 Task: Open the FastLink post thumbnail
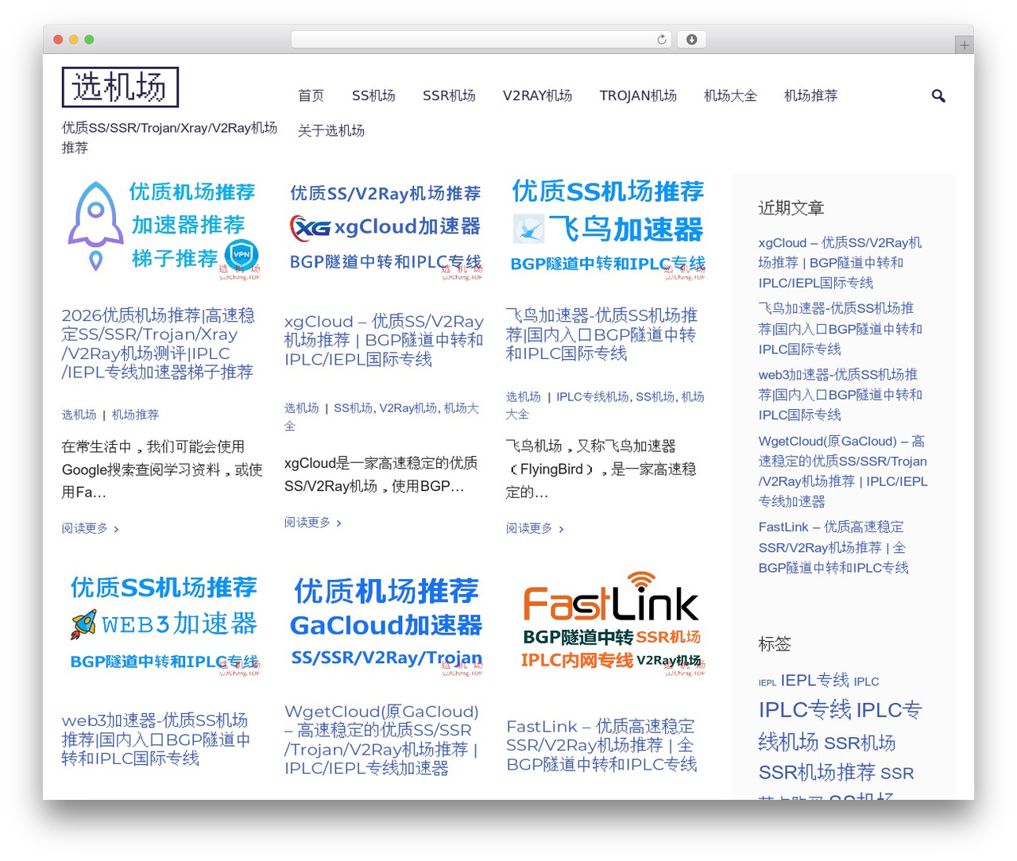click(606, 625)
